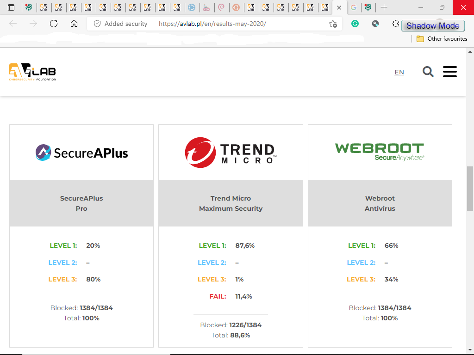Image resolution: width=474 pixels, height=355 pixels.
Task: Click the Shadow Mode button
Action: [433, 26]
